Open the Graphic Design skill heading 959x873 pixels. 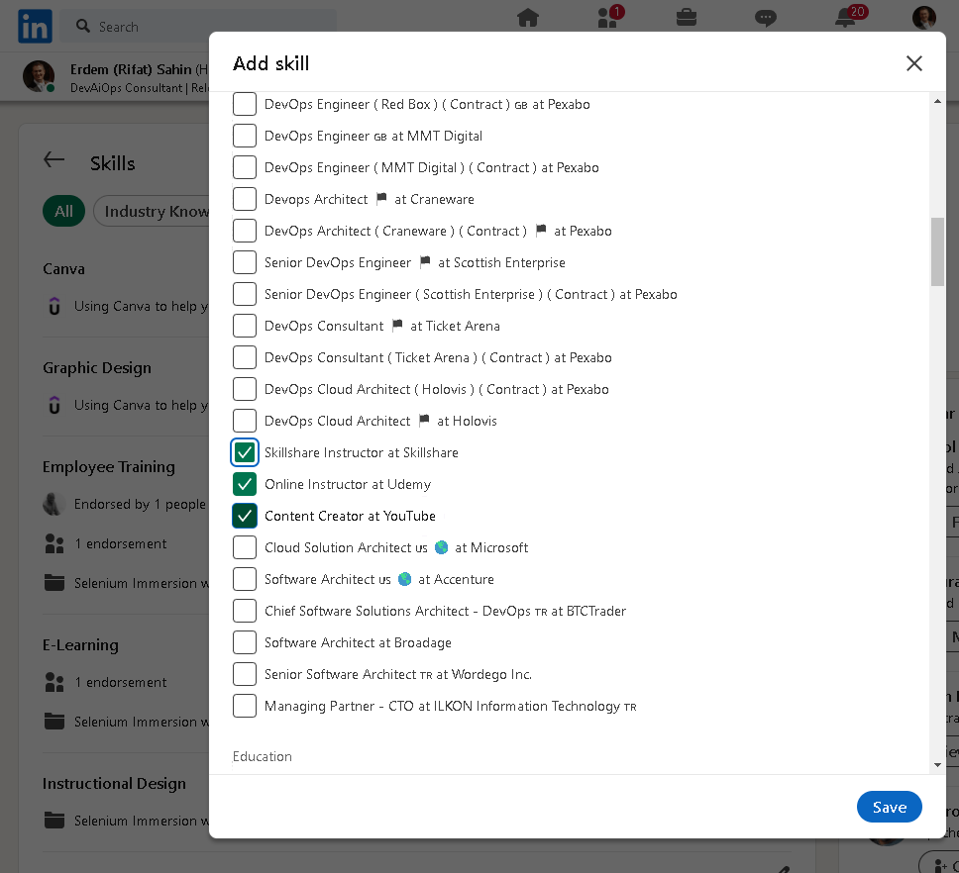[97, 368]
